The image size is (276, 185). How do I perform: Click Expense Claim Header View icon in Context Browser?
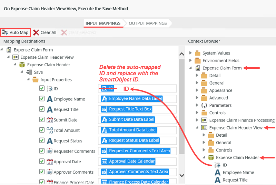(x=204, y=127)
